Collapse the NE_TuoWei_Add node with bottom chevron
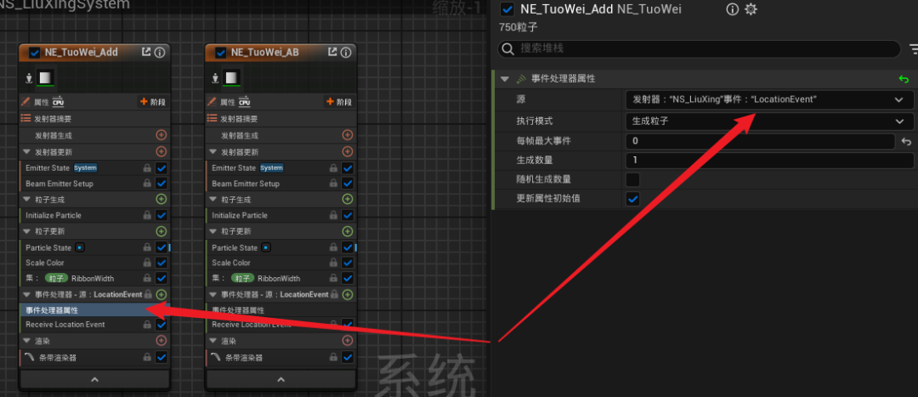Image resolution: width=918 pixels, height=397 pixels. click(95, 379)
